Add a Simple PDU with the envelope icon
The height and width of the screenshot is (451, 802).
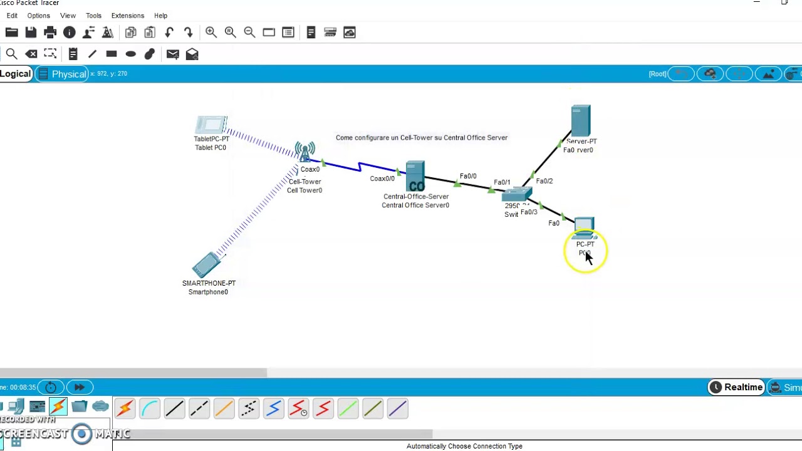click(x=173, y=54)
